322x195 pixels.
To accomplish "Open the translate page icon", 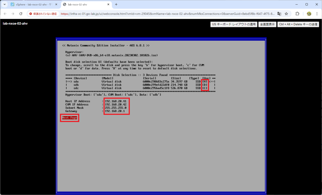I will pyautogui.click(x=279, y=14).
